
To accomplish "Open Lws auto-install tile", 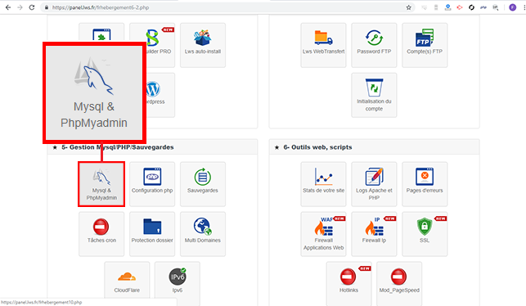I will point(203,45).
